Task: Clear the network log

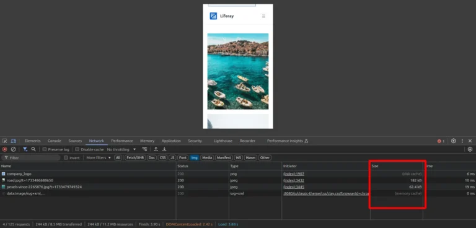Action: click(14, 149)
